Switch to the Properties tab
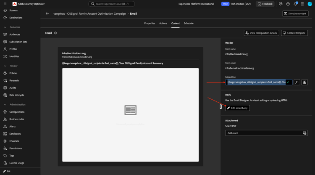This screenshot has height=175, width=315. [x=150, y=23]
